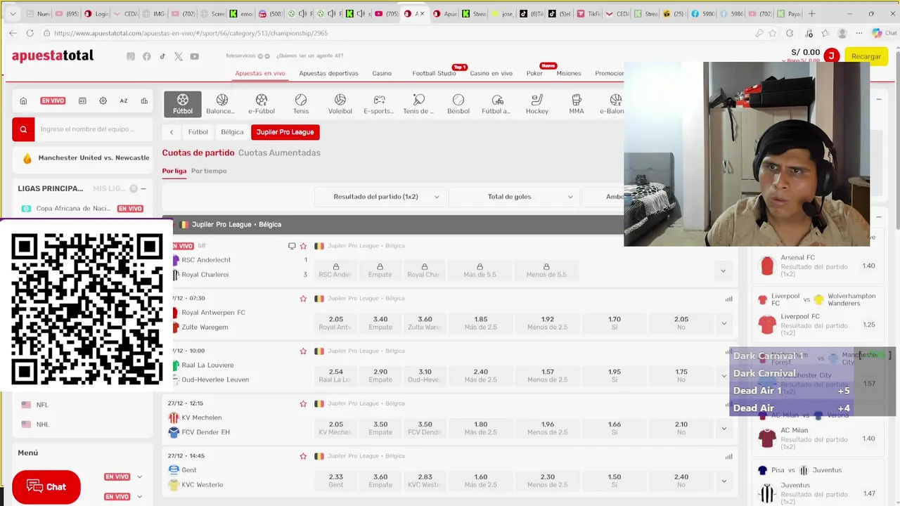Open Copa Africana de Naciones league

coord(74,209)
